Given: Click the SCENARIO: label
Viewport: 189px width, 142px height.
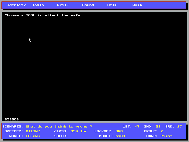Looking at the screenshot, I should (12, 127).
